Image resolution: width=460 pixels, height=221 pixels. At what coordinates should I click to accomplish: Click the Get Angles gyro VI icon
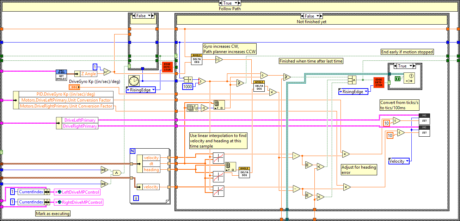point(61,74)
